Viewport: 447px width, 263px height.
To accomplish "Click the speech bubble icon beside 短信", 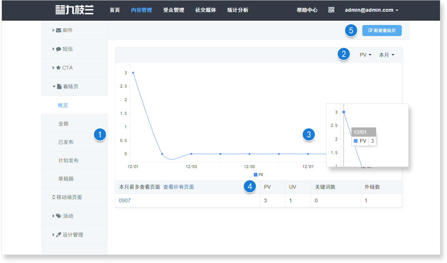I will 59,49.
